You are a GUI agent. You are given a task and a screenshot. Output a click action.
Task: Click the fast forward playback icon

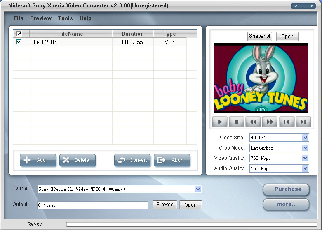point(270,122)
